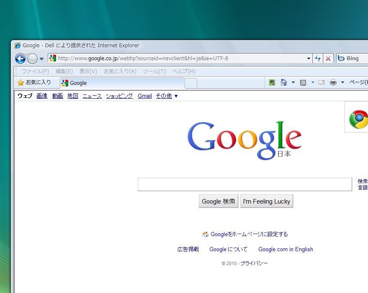This screenshot has height=293, width=368.
Task: Click the I'm Feeling Lucky button
Action: 267,201
